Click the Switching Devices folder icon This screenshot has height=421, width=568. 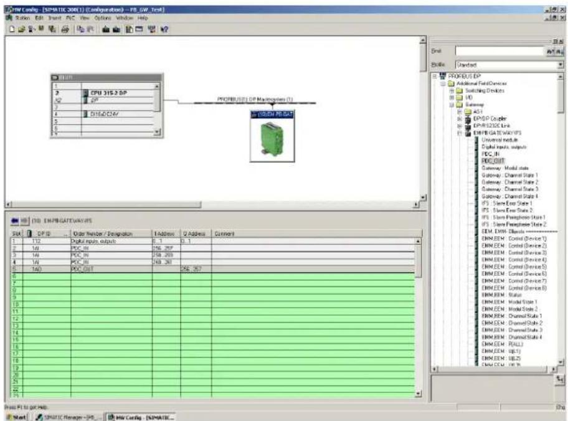(x=460, y=90)
